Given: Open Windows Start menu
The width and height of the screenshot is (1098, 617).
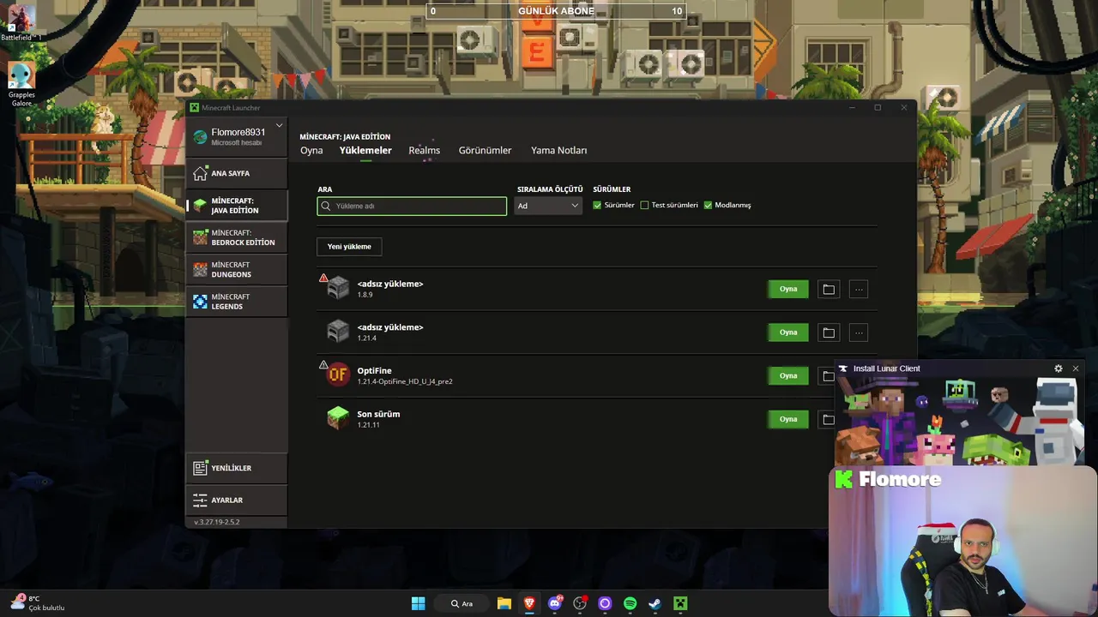Looking at the screenshot, I should [x=418, y=603].
